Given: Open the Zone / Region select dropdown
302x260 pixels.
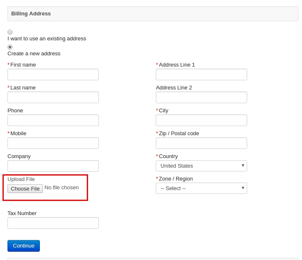Looking at the screenshot, I should click(x=201, y=188).
